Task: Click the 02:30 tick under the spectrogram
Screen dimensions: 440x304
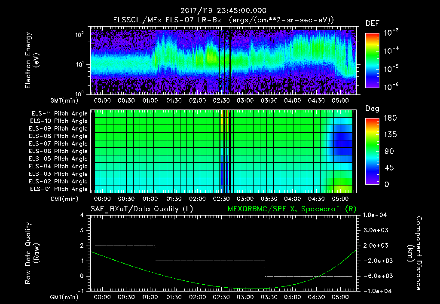Action: tap(221, 101)
